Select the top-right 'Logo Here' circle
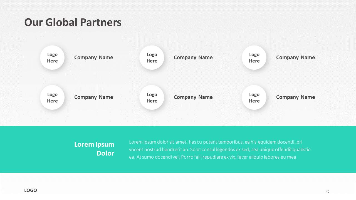 (254, 57)
